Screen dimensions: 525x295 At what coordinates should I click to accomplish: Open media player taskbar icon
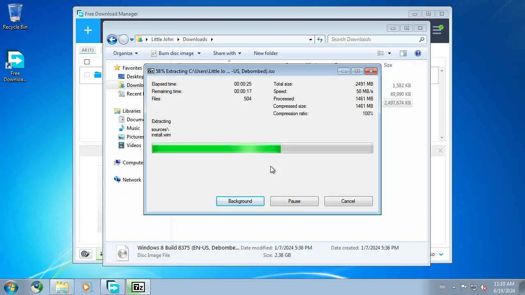coord(87,287)
